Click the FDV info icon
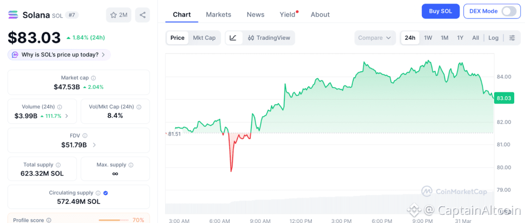Viewport: 525px width, 223px height. point(85,136)
